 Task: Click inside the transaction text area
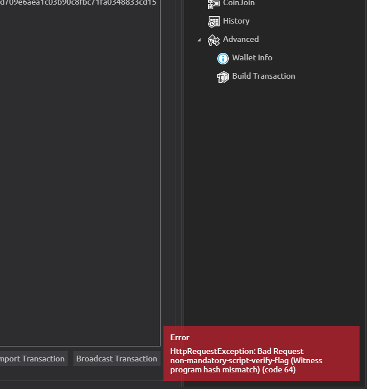(80, 174)
